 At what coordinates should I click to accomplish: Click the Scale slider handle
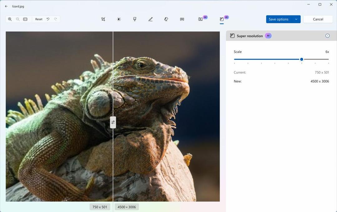(301, 59)
